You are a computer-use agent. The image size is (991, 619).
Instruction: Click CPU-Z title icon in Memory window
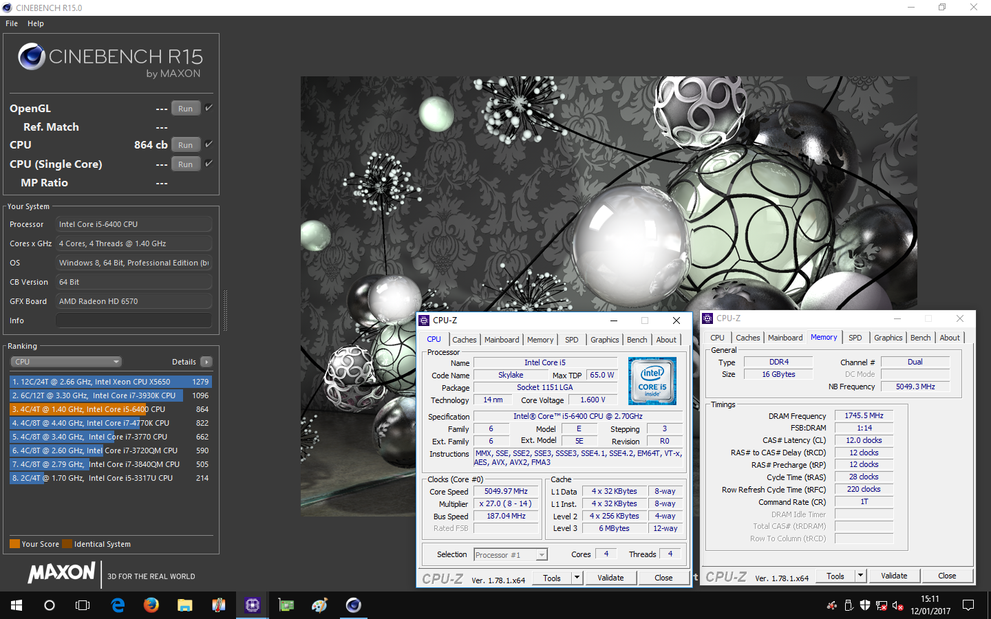pos(707,318)
